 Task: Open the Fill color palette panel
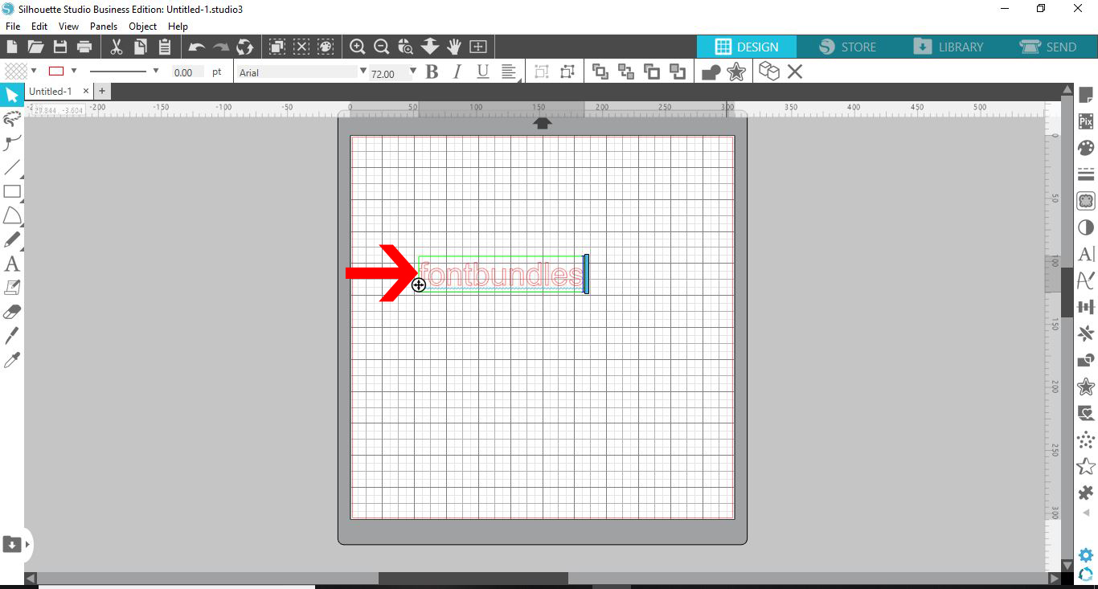point(1086,148)
